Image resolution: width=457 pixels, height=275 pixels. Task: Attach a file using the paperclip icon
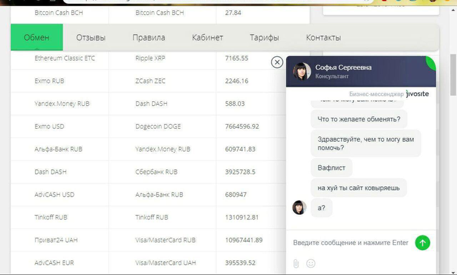(295, 263)
